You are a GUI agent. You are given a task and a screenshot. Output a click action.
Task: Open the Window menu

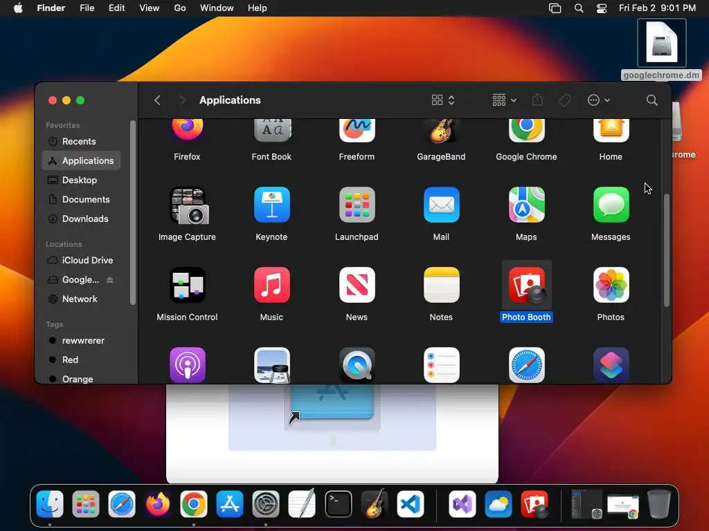(x=217, y=8)
